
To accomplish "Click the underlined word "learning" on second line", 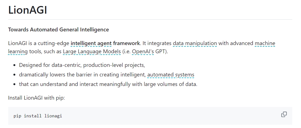I will point(16,52).
